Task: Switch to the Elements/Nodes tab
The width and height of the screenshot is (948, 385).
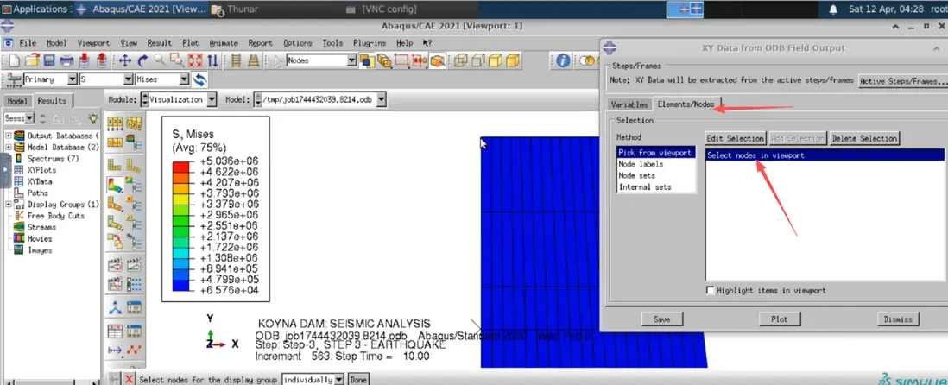Action: 686,104
